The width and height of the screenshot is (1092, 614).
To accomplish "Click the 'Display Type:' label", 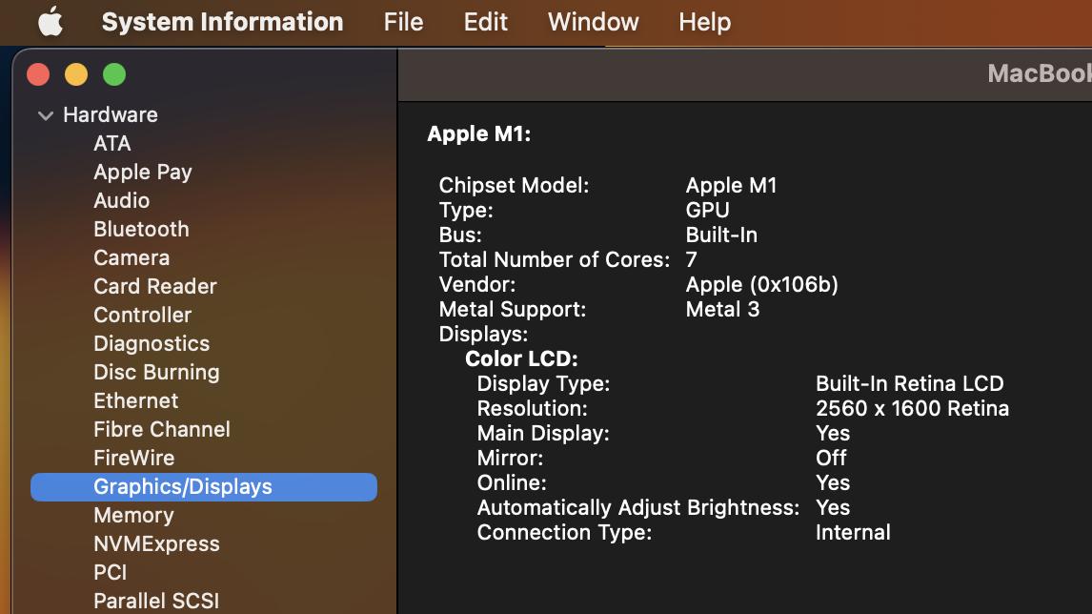I will coord(543,384).
